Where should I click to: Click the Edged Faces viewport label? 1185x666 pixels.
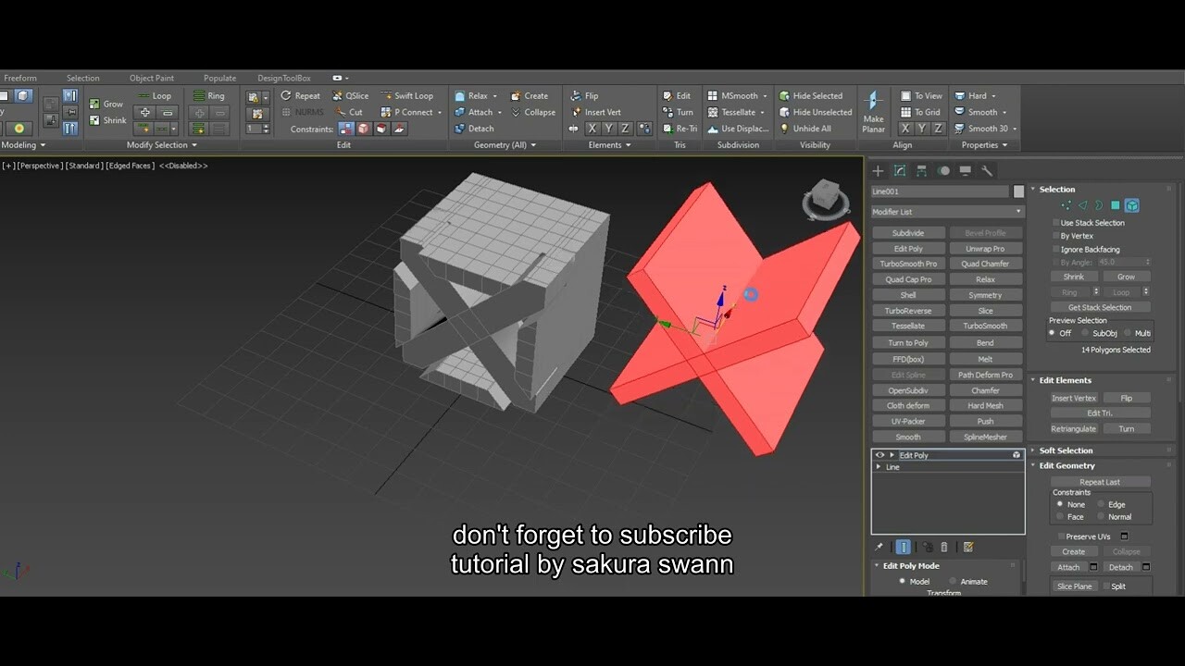(131, 166)
